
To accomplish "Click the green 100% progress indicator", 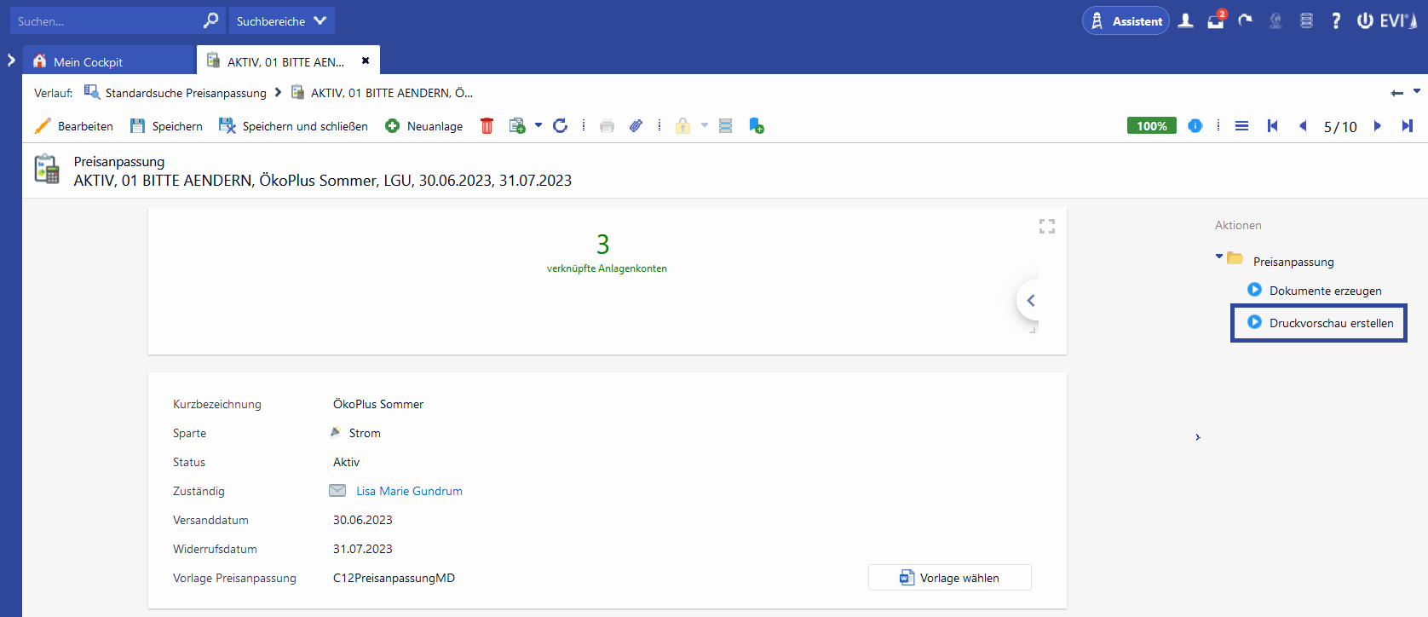I will click(1151, 126).
